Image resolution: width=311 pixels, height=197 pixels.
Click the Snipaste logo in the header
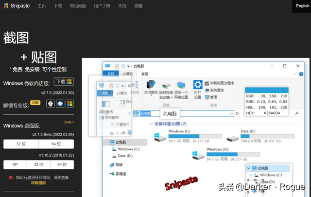17,6
